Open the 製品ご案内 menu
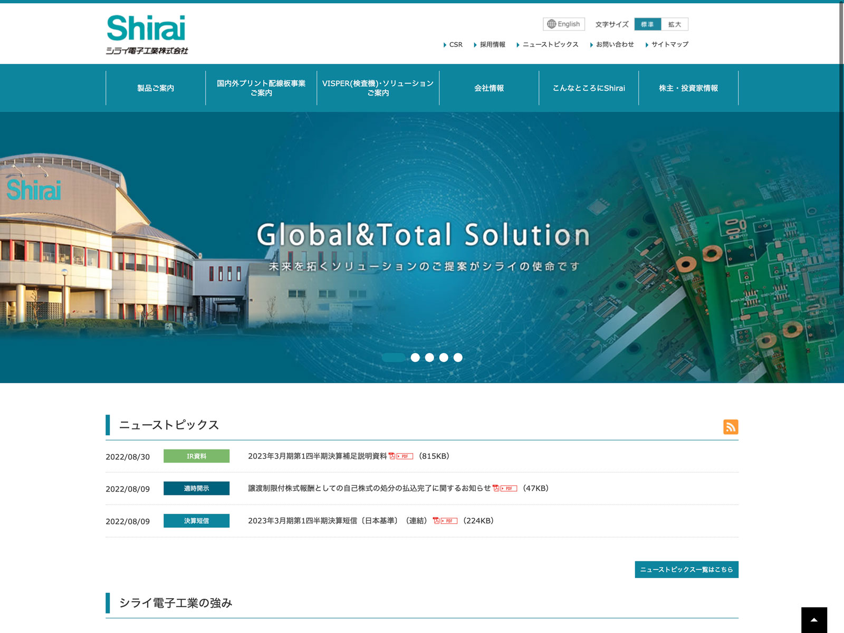The image size is (844, 633). point(156,88)
